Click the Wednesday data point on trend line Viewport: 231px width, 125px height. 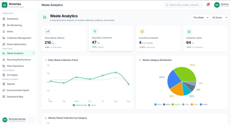77,77
